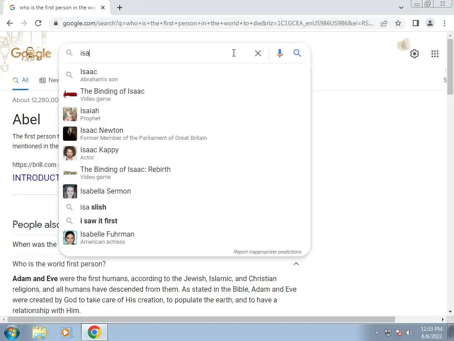This screenshot has height=341, width=454.
Task: Click the Isaac Newton portrait thumbnail
Action: pos(70,134)
